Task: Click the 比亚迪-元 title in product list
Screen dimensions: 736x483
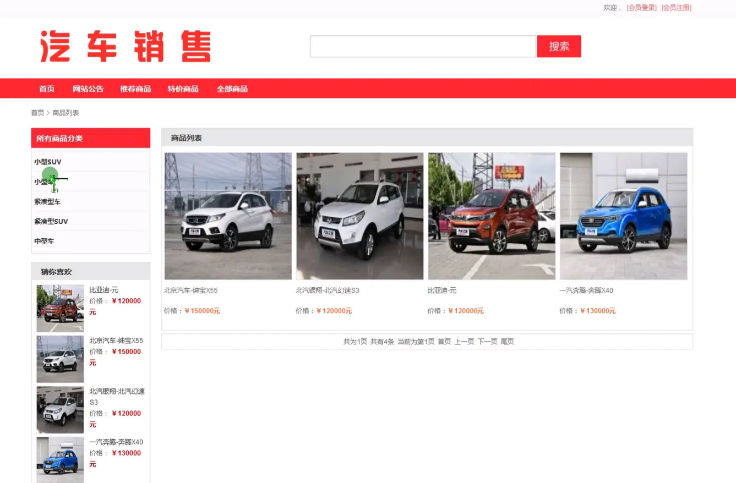Action: (x=442, y=290)
